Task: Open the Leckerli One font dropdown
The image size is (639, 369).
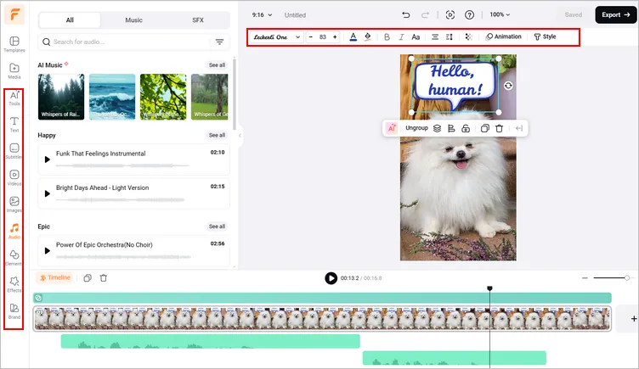Action: [x=276, y=37]
